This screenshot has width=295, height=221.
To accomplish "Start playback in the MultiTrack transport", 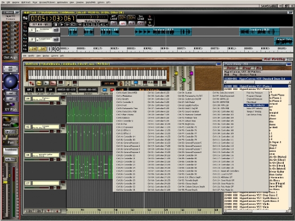I will click(61, 24).
